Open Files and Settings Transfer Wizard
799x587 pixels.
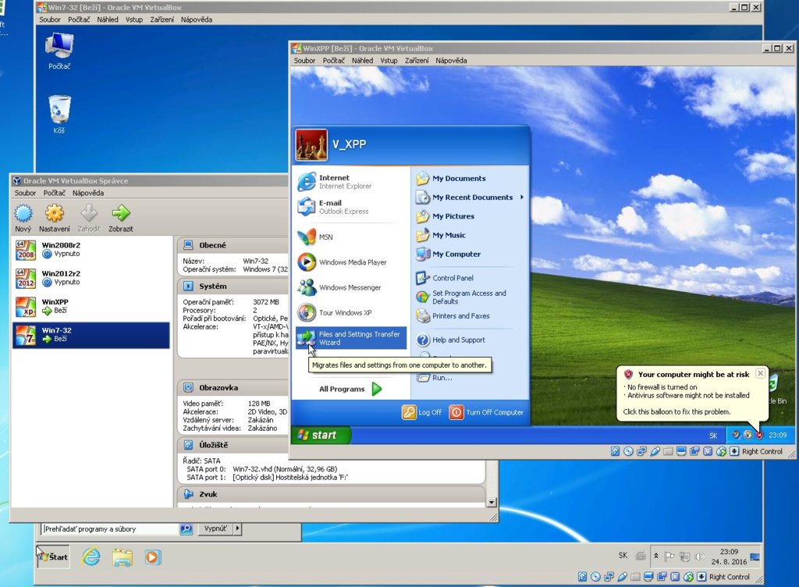pyautogui.click(x=351, y=338)
